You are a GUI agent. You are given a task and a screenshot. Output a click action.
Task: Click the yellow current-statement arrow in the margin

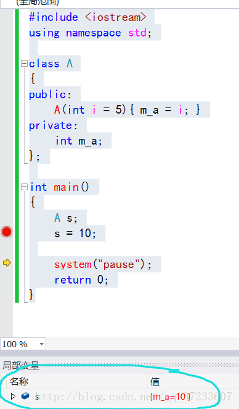click(x=7, y=263)
